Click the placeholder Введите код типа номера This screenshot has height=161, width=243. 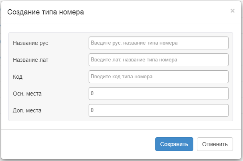tap(122, 77)
